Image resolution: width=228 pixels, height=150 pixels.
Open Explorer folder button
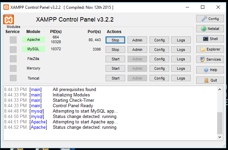(210, 49)
